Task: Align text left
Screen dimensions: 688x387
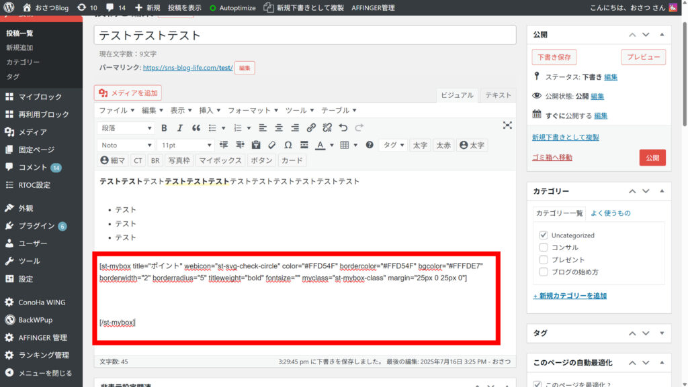Action: 263,128
